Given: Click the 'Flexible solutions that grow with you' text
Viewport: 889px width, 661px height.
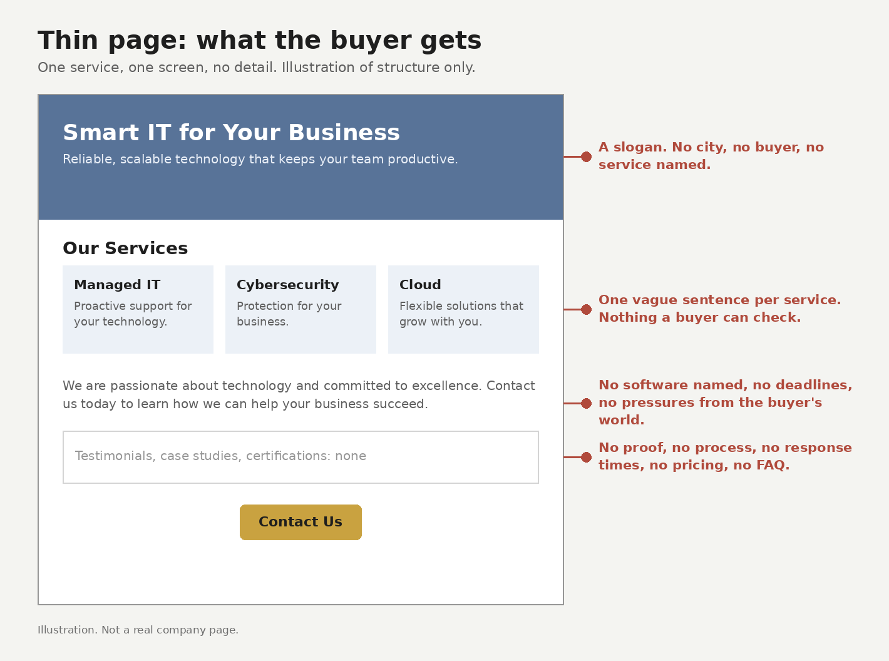Looking at the screenshot, I should tap(461, 314).
